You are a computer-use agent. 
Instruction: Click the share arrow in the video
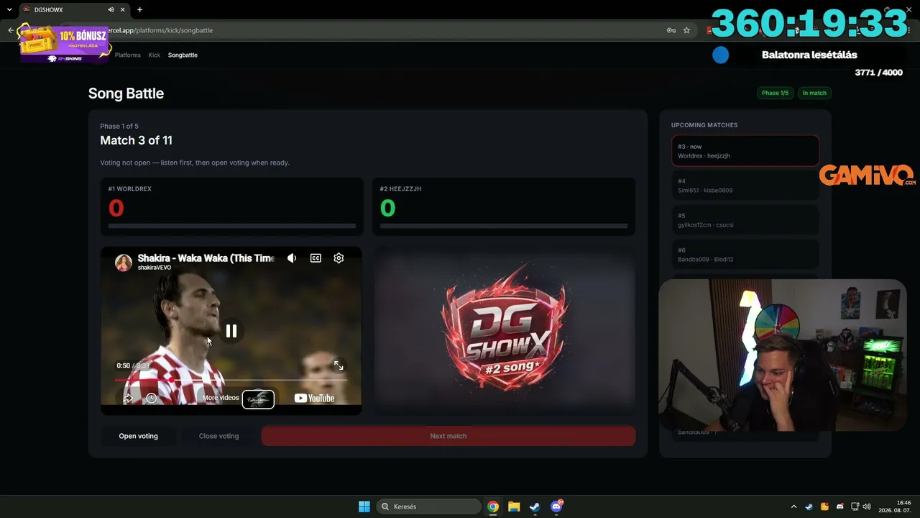[128, 398]
